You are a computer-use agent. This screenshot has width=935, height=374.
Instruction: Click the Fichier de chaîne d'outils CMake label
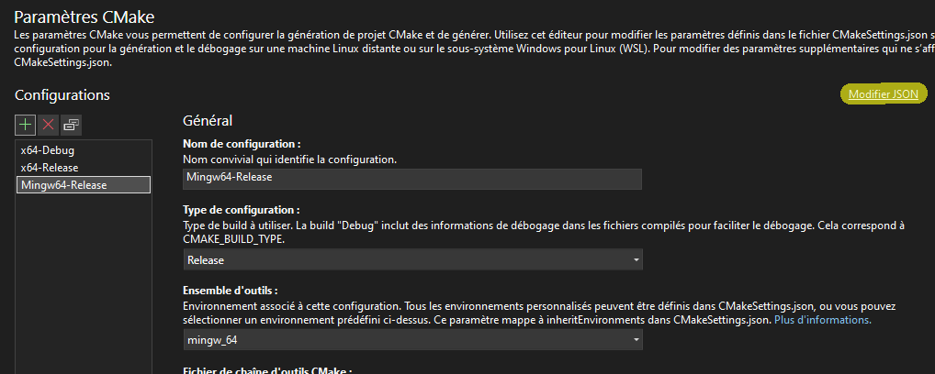[268, 369]
